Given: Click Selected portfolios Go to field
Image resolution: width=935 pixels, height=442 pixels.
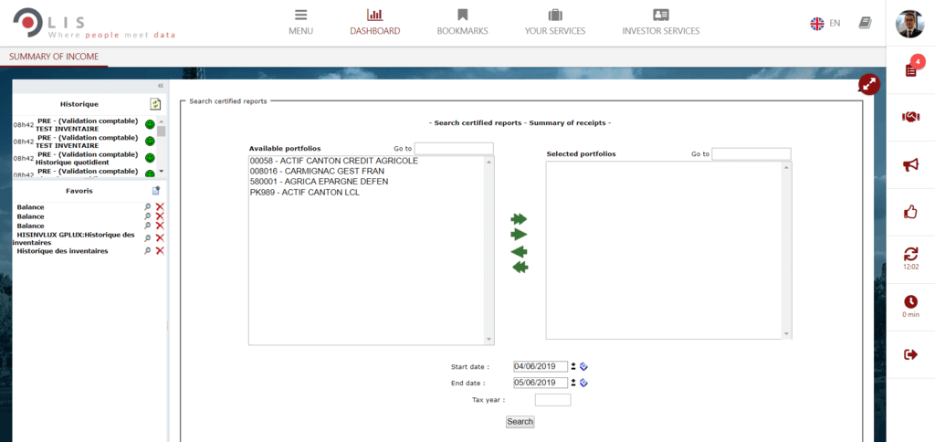Looking at the screenshot, I should [751, 154].
